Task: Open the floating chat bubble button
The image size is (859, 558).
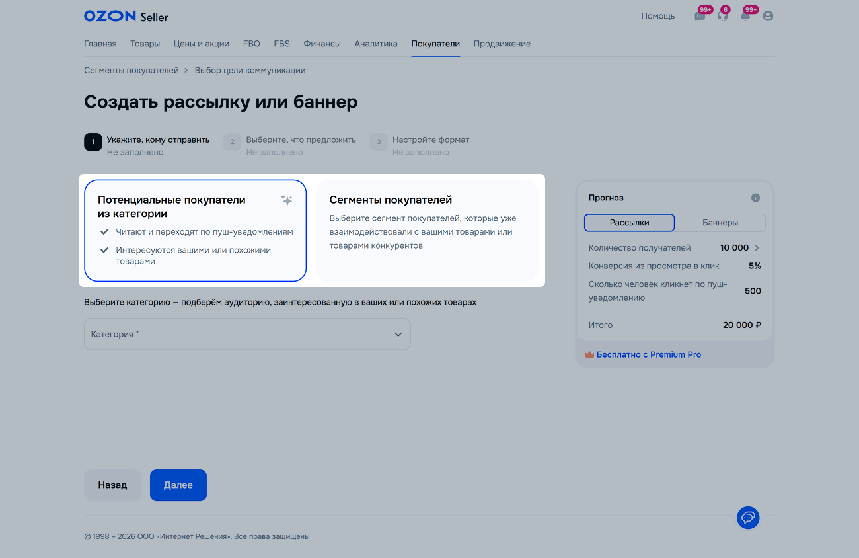Action: coord(748,517)
